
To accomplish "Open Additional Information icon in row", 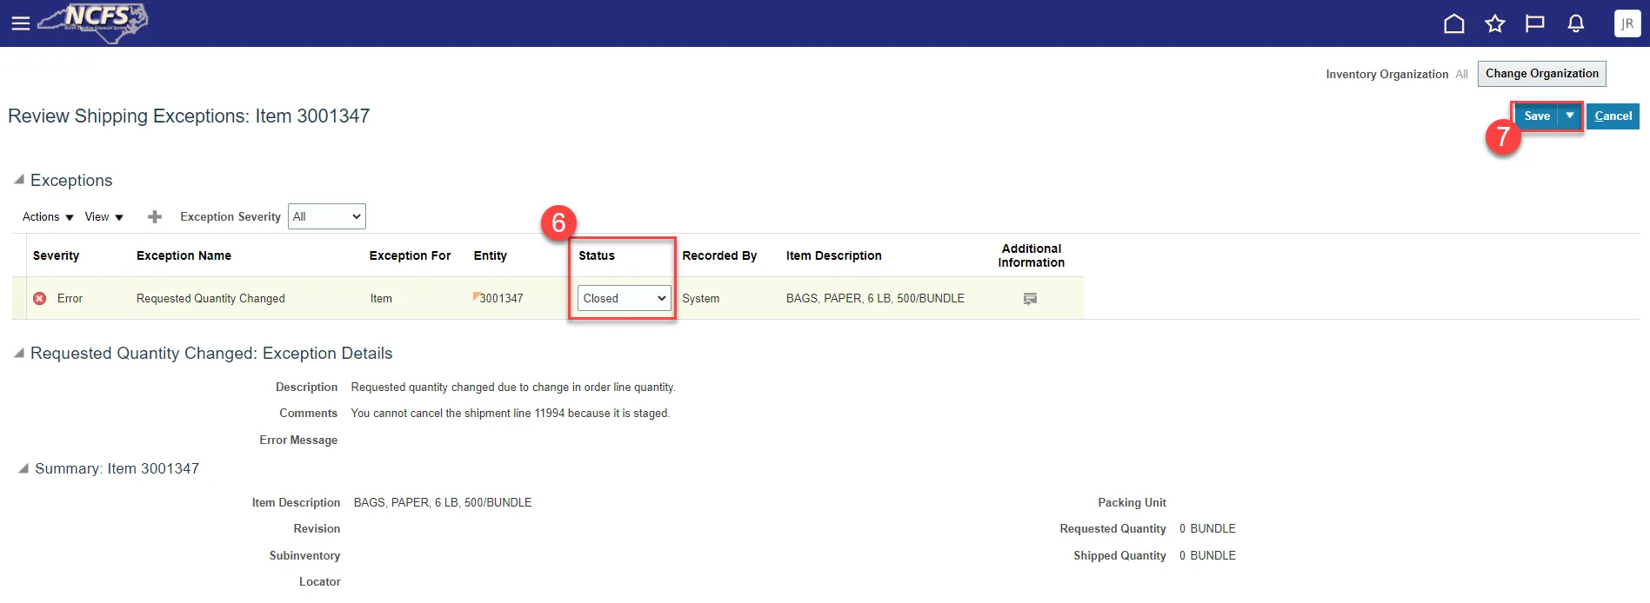I will 1030,299.
